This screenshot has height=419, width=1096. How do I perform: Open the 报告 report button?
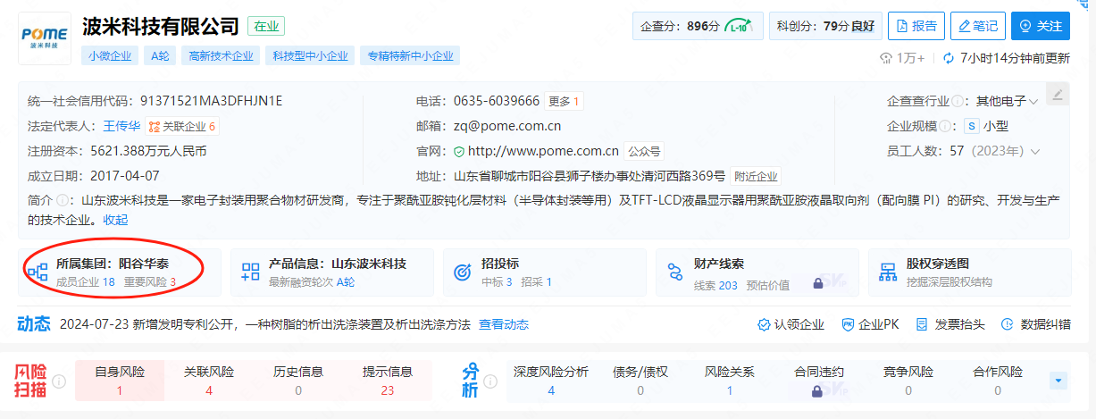click(x=915, y=26)
